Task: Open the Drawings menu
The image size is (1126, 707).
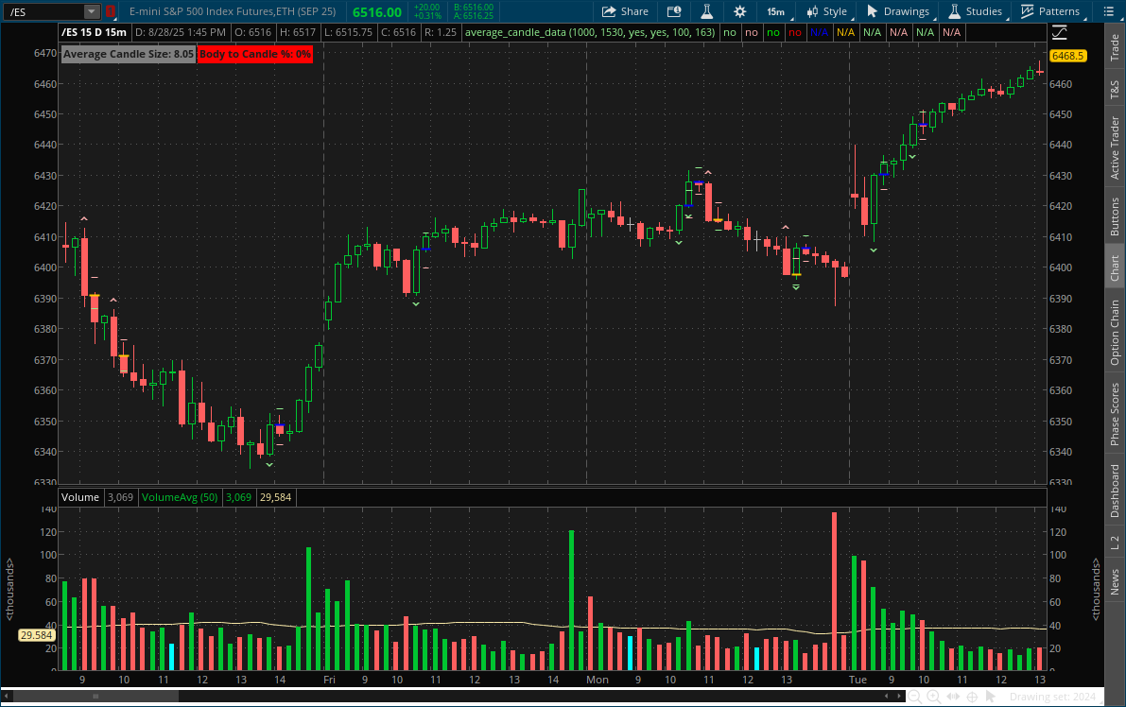Action: click(897, 11)
